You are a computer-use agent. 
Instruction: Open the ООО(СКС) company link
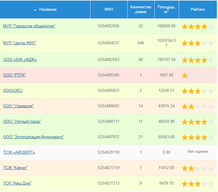(13, 91)
